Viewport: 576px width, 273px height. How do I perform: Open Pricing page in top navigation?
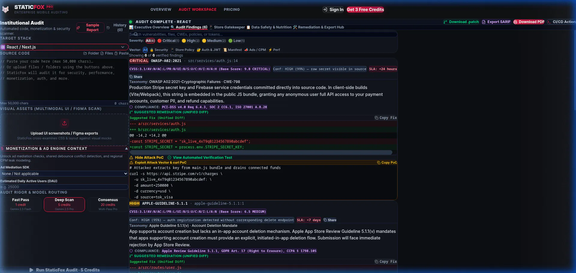point(232,10)
